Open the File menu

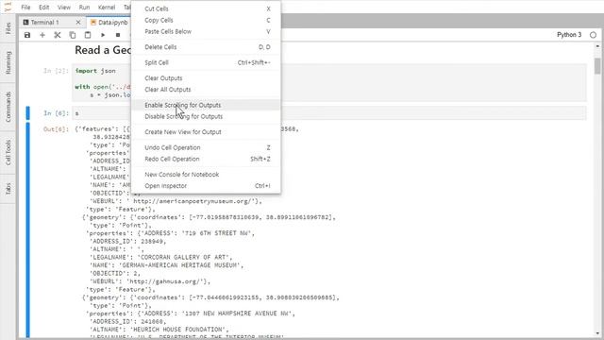[25, 8]
